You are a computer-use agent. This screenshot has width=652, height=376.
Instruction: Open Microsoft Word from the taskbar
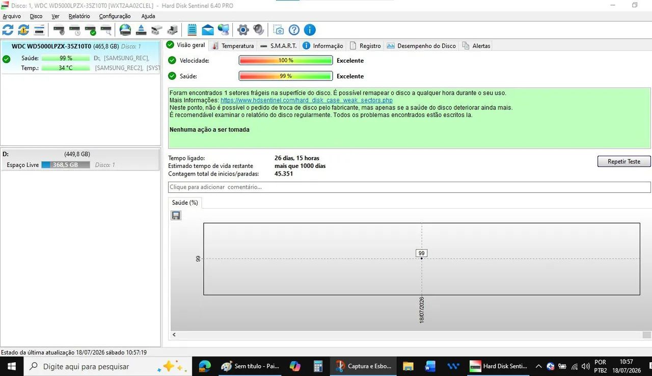click(x=430, y=366)
